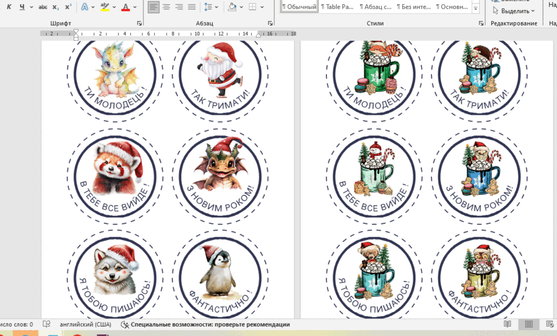This screenshot has width=557, height=336.
Task: Expand borders dropdown arrow
Action: 262,7
